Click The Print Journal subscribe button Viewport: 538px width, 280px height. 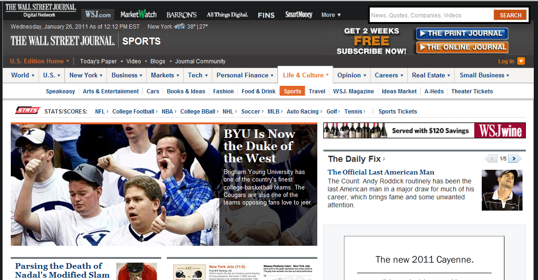462,33
